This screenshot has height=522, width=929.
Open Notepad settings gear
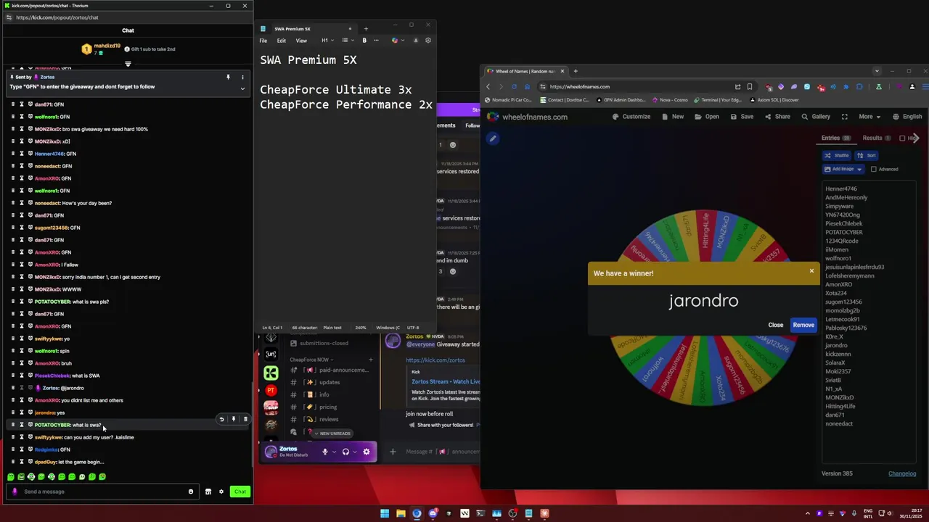(427, 40)
